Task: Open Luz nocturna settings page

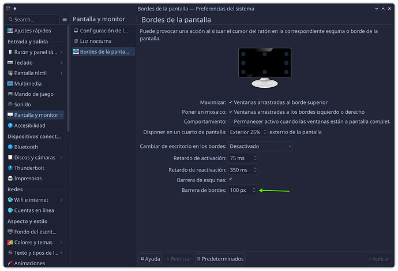Action: pos(104,41)
